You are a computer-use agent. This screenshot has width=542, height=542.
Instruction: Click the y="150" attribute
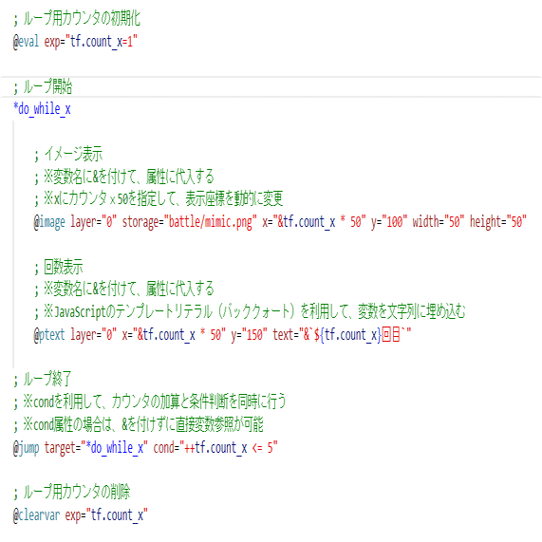click(x=250, y=335)
